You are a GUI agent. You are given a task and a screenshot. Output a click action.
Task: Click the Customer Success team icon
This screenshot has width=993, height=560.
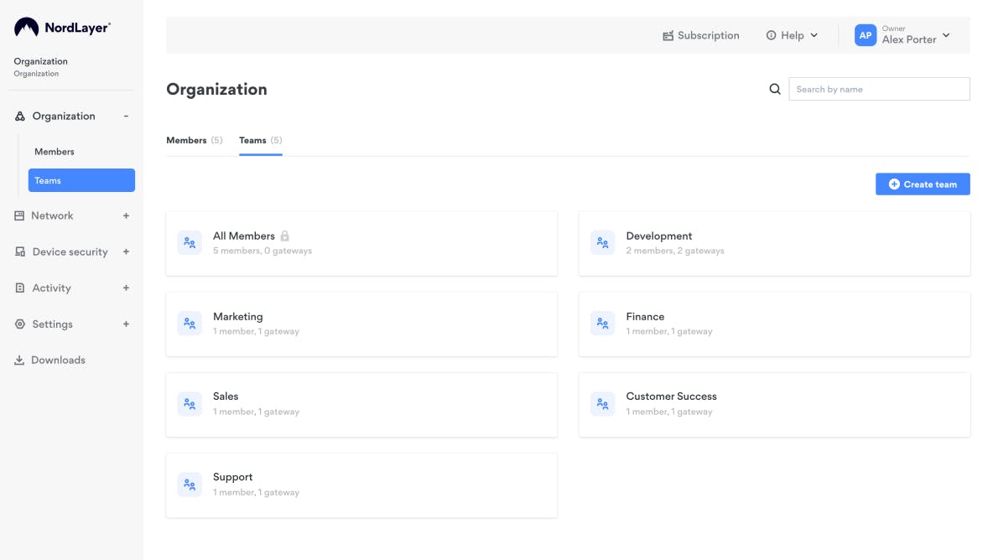602,404
